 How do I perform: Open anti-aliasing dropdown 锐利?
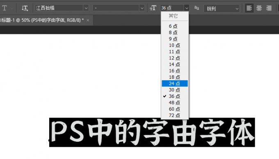222,8
